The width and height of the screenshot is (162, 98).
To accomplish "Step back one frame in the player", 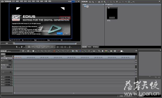I will [x=36, y=47].
